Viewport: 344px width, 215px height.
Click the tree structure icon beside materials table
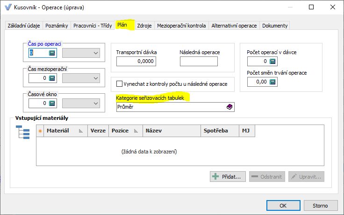(x=23, y=132)
